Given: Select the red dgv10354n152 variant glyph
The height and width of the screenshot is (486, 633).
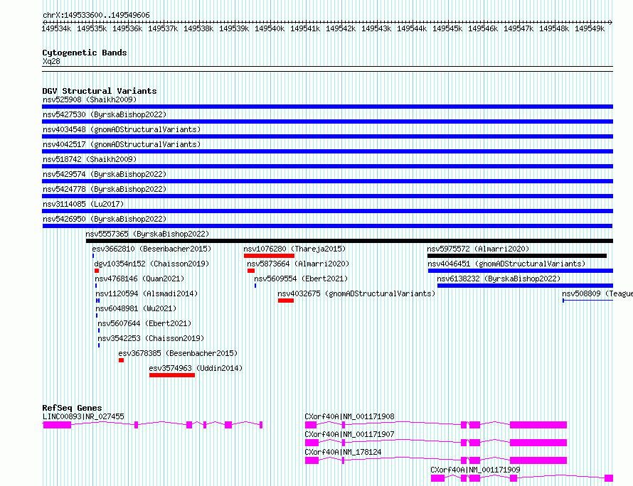Looking at the screenshot, I should coord(97,271).
